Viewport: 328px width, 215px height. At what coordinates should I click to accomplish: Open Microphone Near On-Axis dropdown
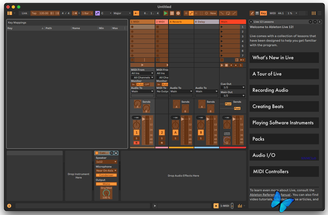pyautogui.click(x=106, y=170)
